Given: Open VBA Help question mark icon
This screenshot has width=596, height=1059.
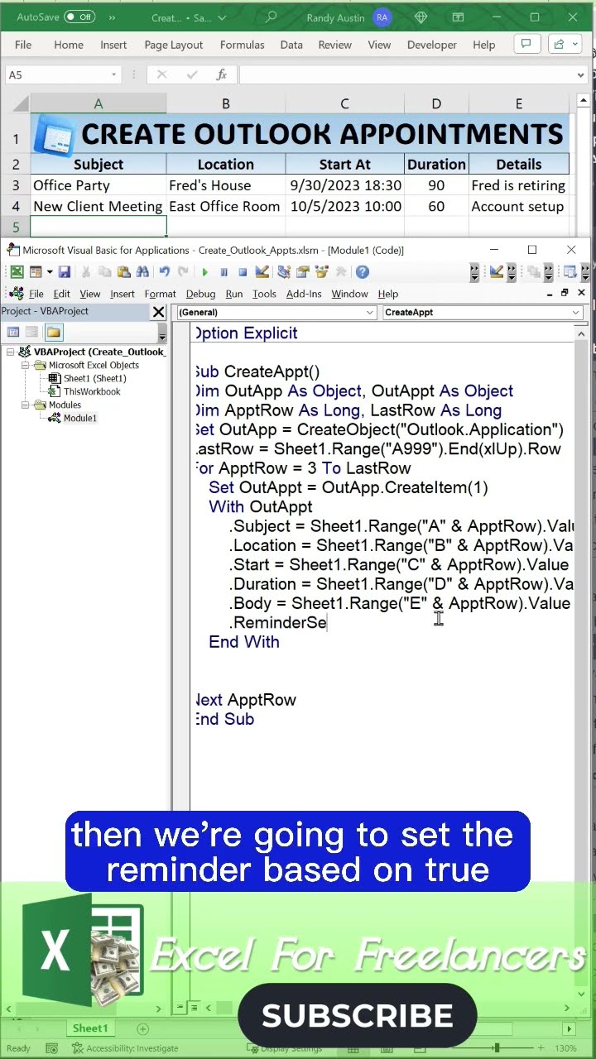Looking at the screenshot, I should click(x=362, y=272).
